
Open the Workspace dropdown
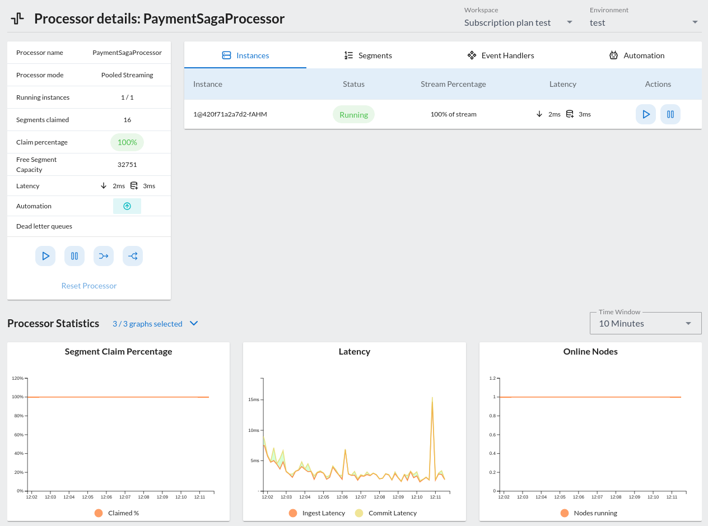(518, 22)
